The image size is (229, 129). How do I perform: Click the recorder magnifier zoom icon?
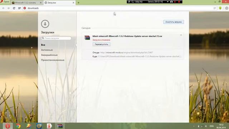coord(132,2)
